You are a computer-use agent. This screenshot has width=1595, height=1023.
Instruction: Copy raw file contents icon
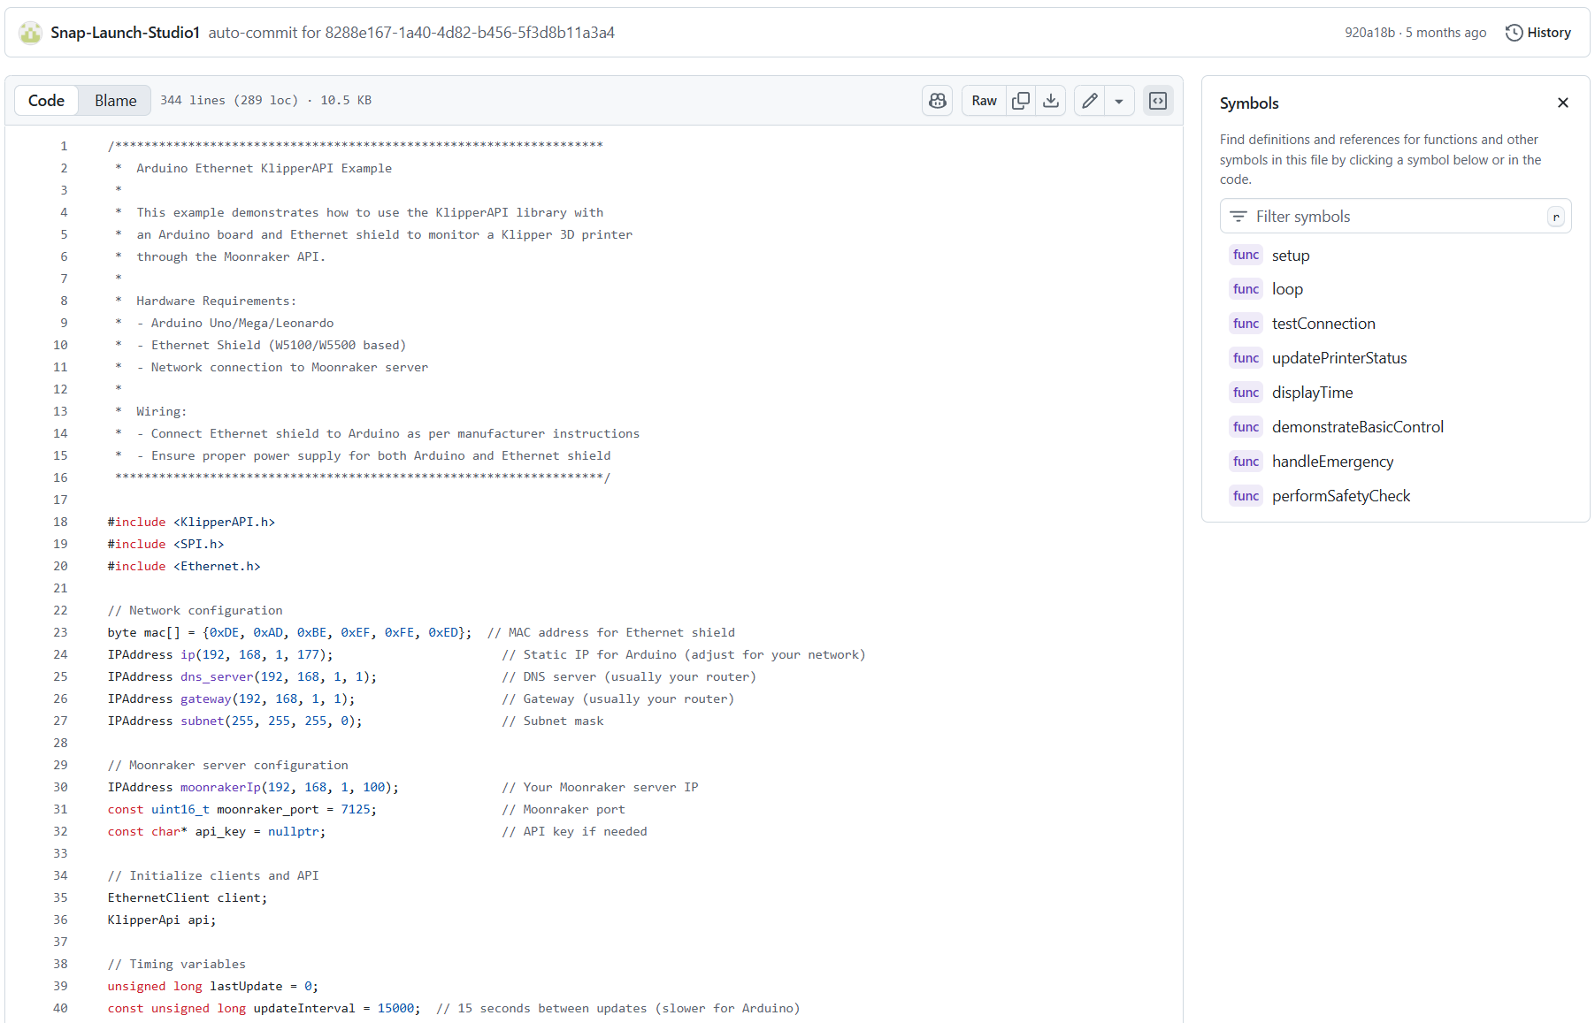(1021, 101)
